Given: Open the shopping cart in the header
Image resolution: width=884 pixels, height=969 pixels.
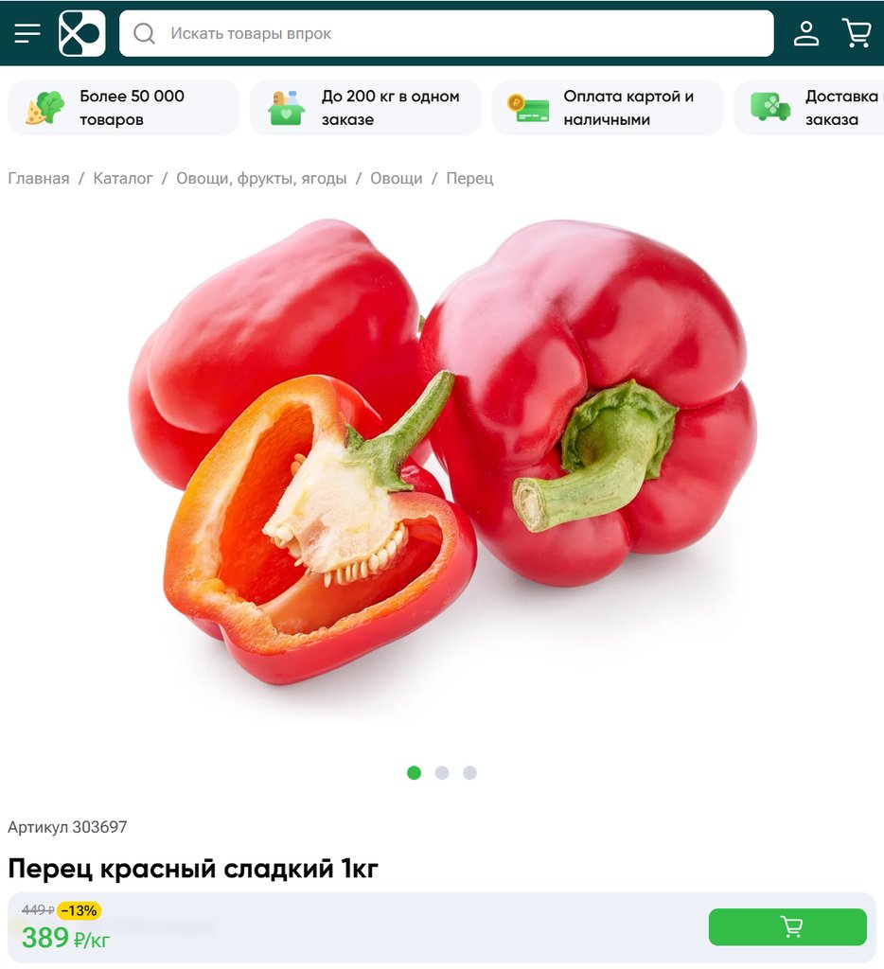Looking at the screenshot, I should 857,33.
